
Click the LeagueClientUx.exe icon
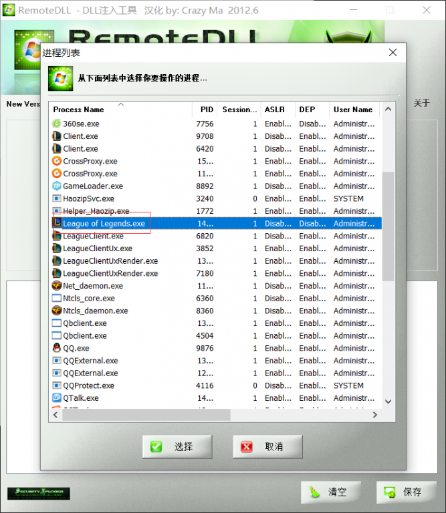[57, 248]
